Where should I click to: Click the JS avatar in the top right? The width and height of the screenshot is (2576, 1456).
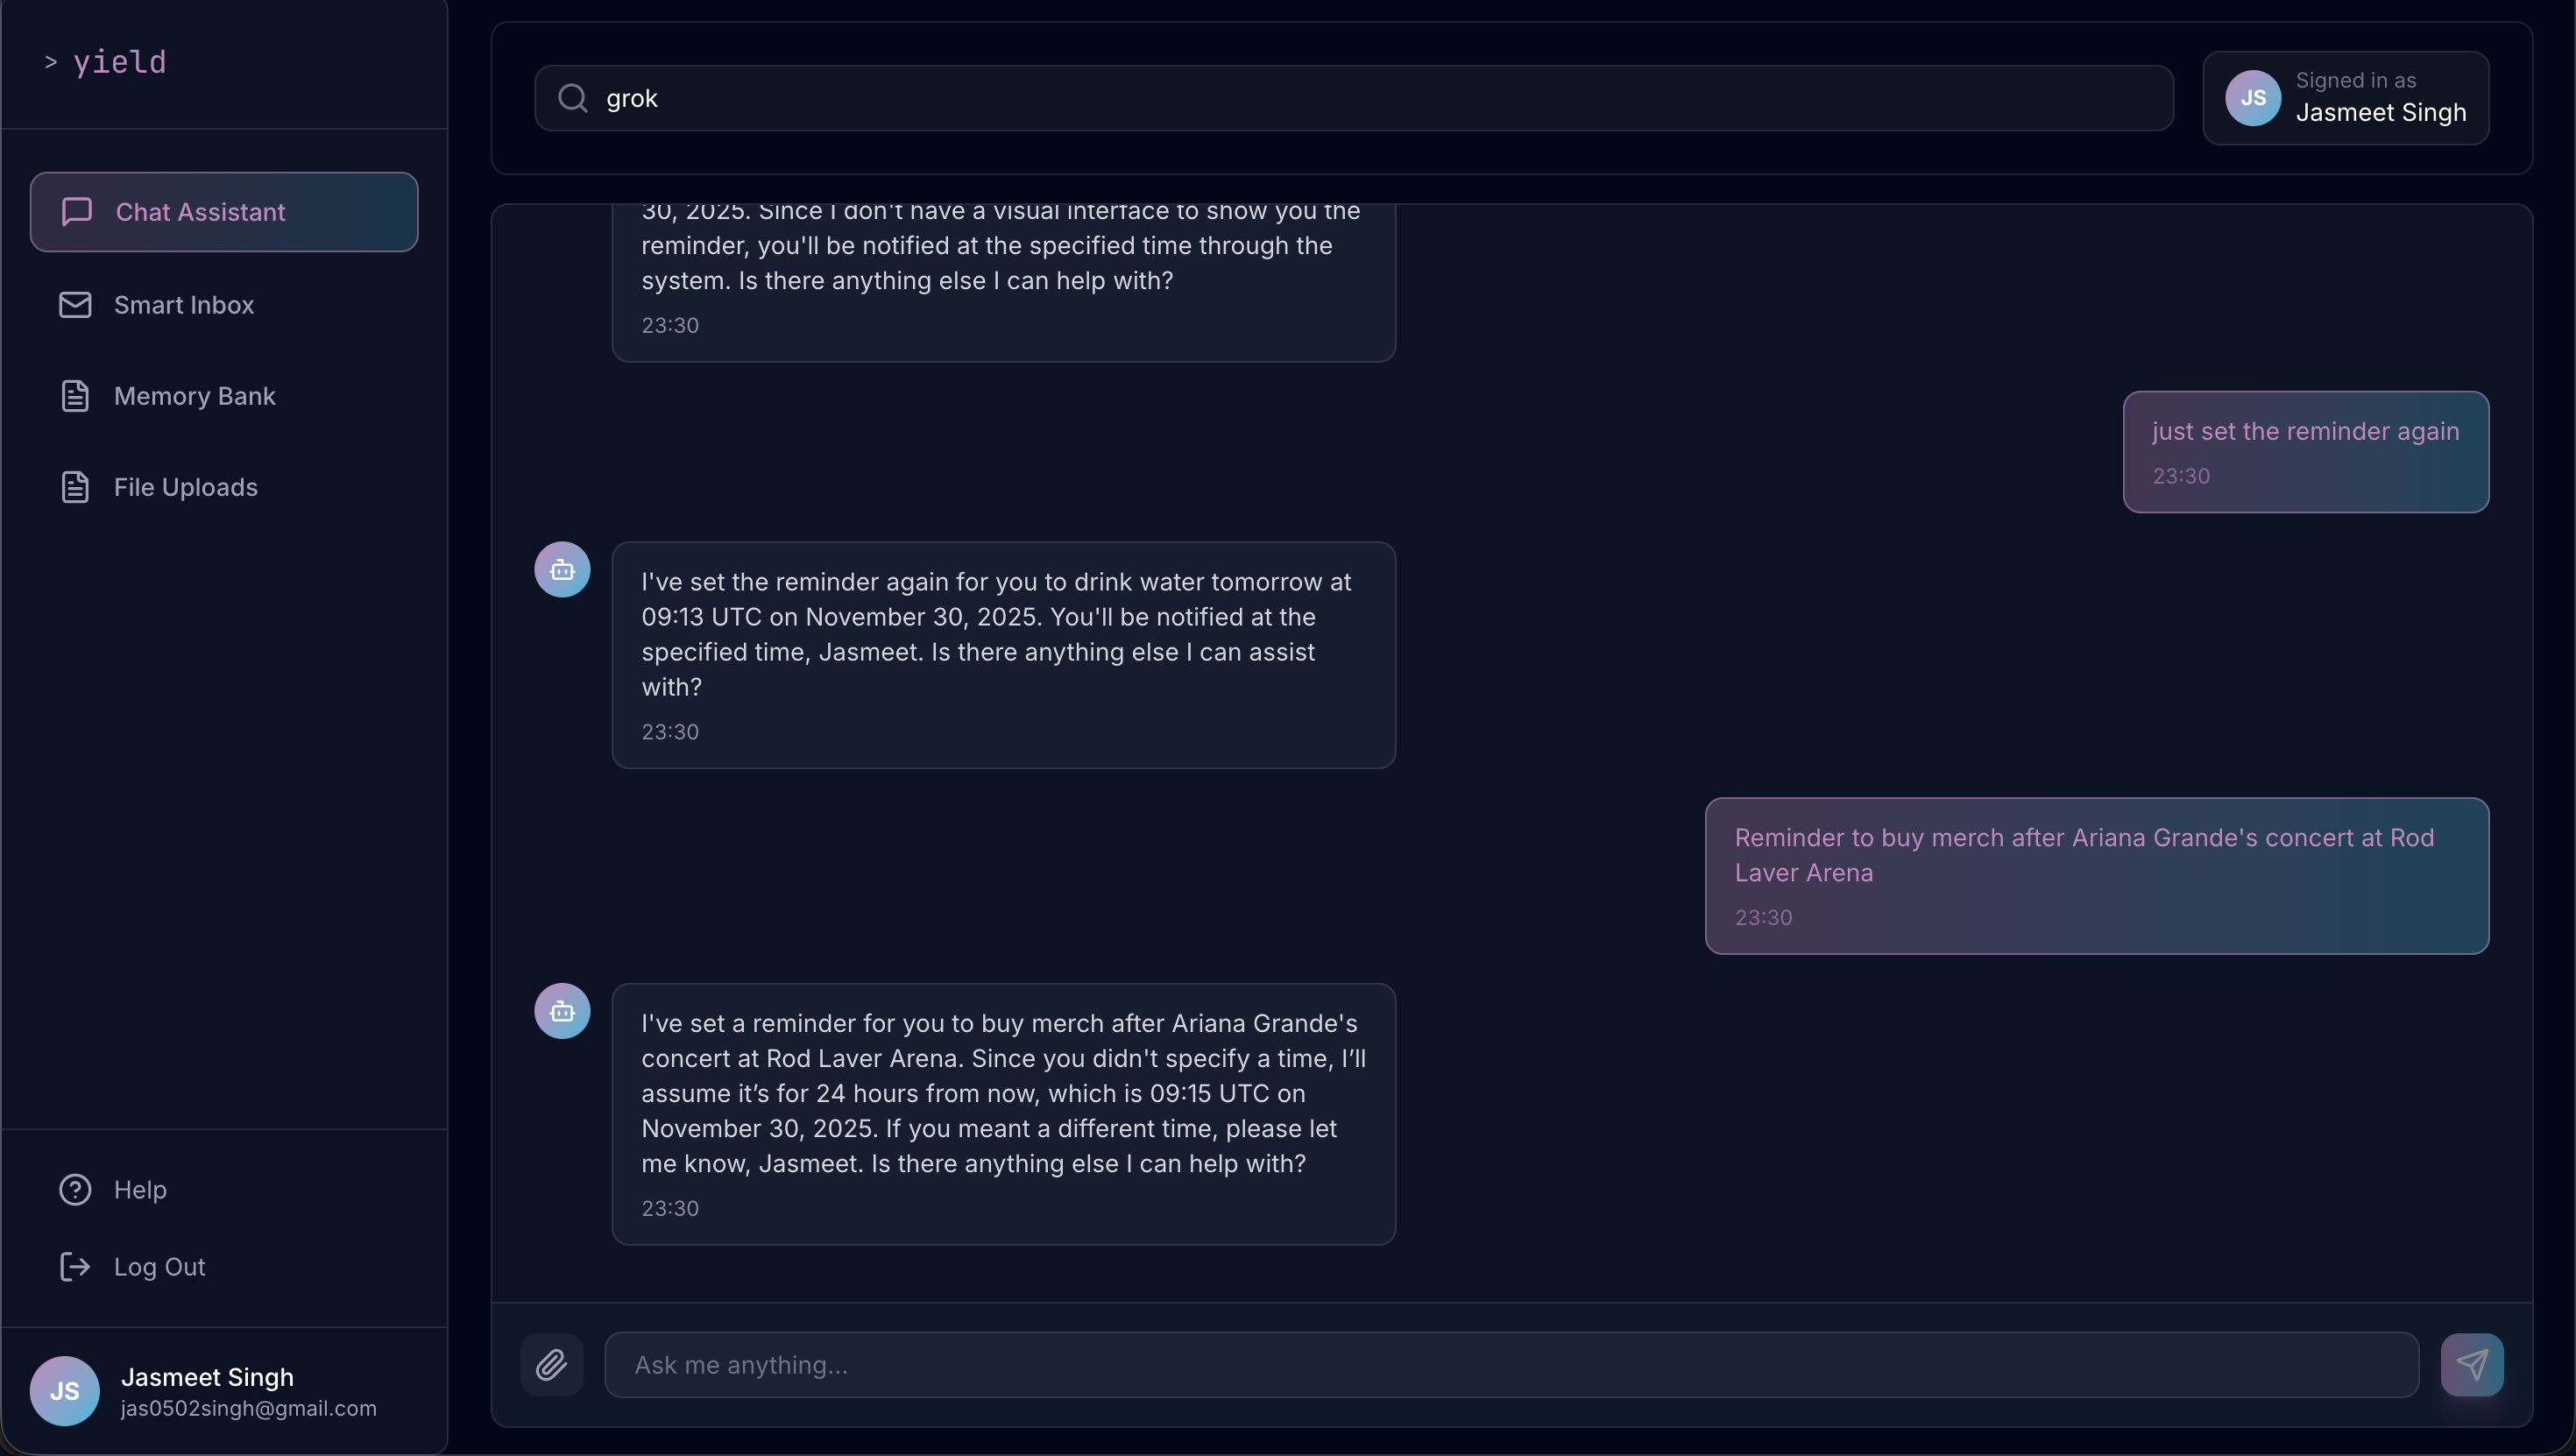[x=2251, y=97]
